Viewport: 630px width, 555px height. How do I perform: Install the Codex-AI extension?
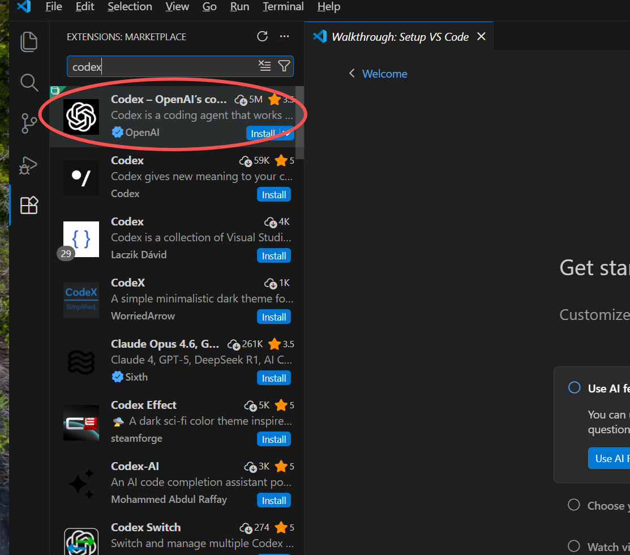tap(274, 500)
